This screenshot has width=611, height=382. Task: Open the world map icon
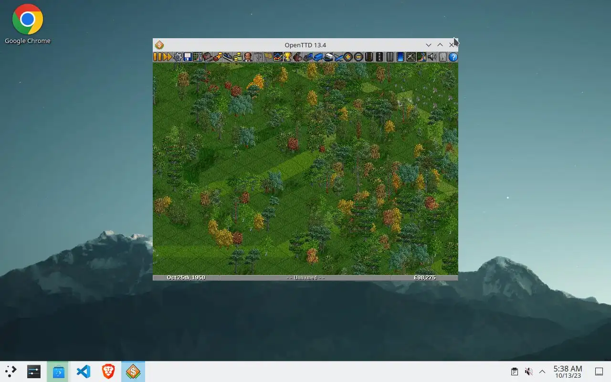198,57
